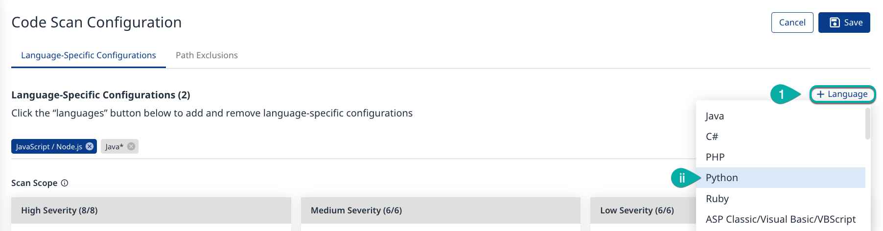Viewport: 883px width, 231px height.
Task: Switch to Language-Specific Configurations tab
Action: (88, 55)
